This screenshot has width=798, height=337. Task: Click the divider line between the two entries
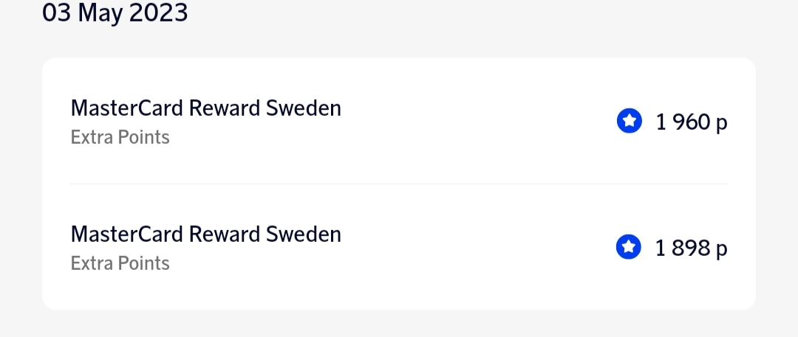click(x=399, y=184)
